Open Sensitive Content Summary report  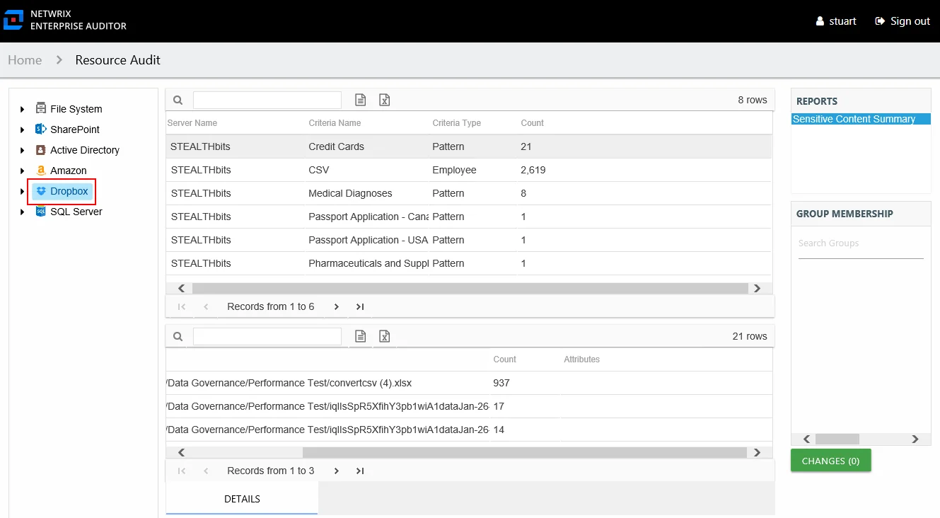(x=861, y=119)
